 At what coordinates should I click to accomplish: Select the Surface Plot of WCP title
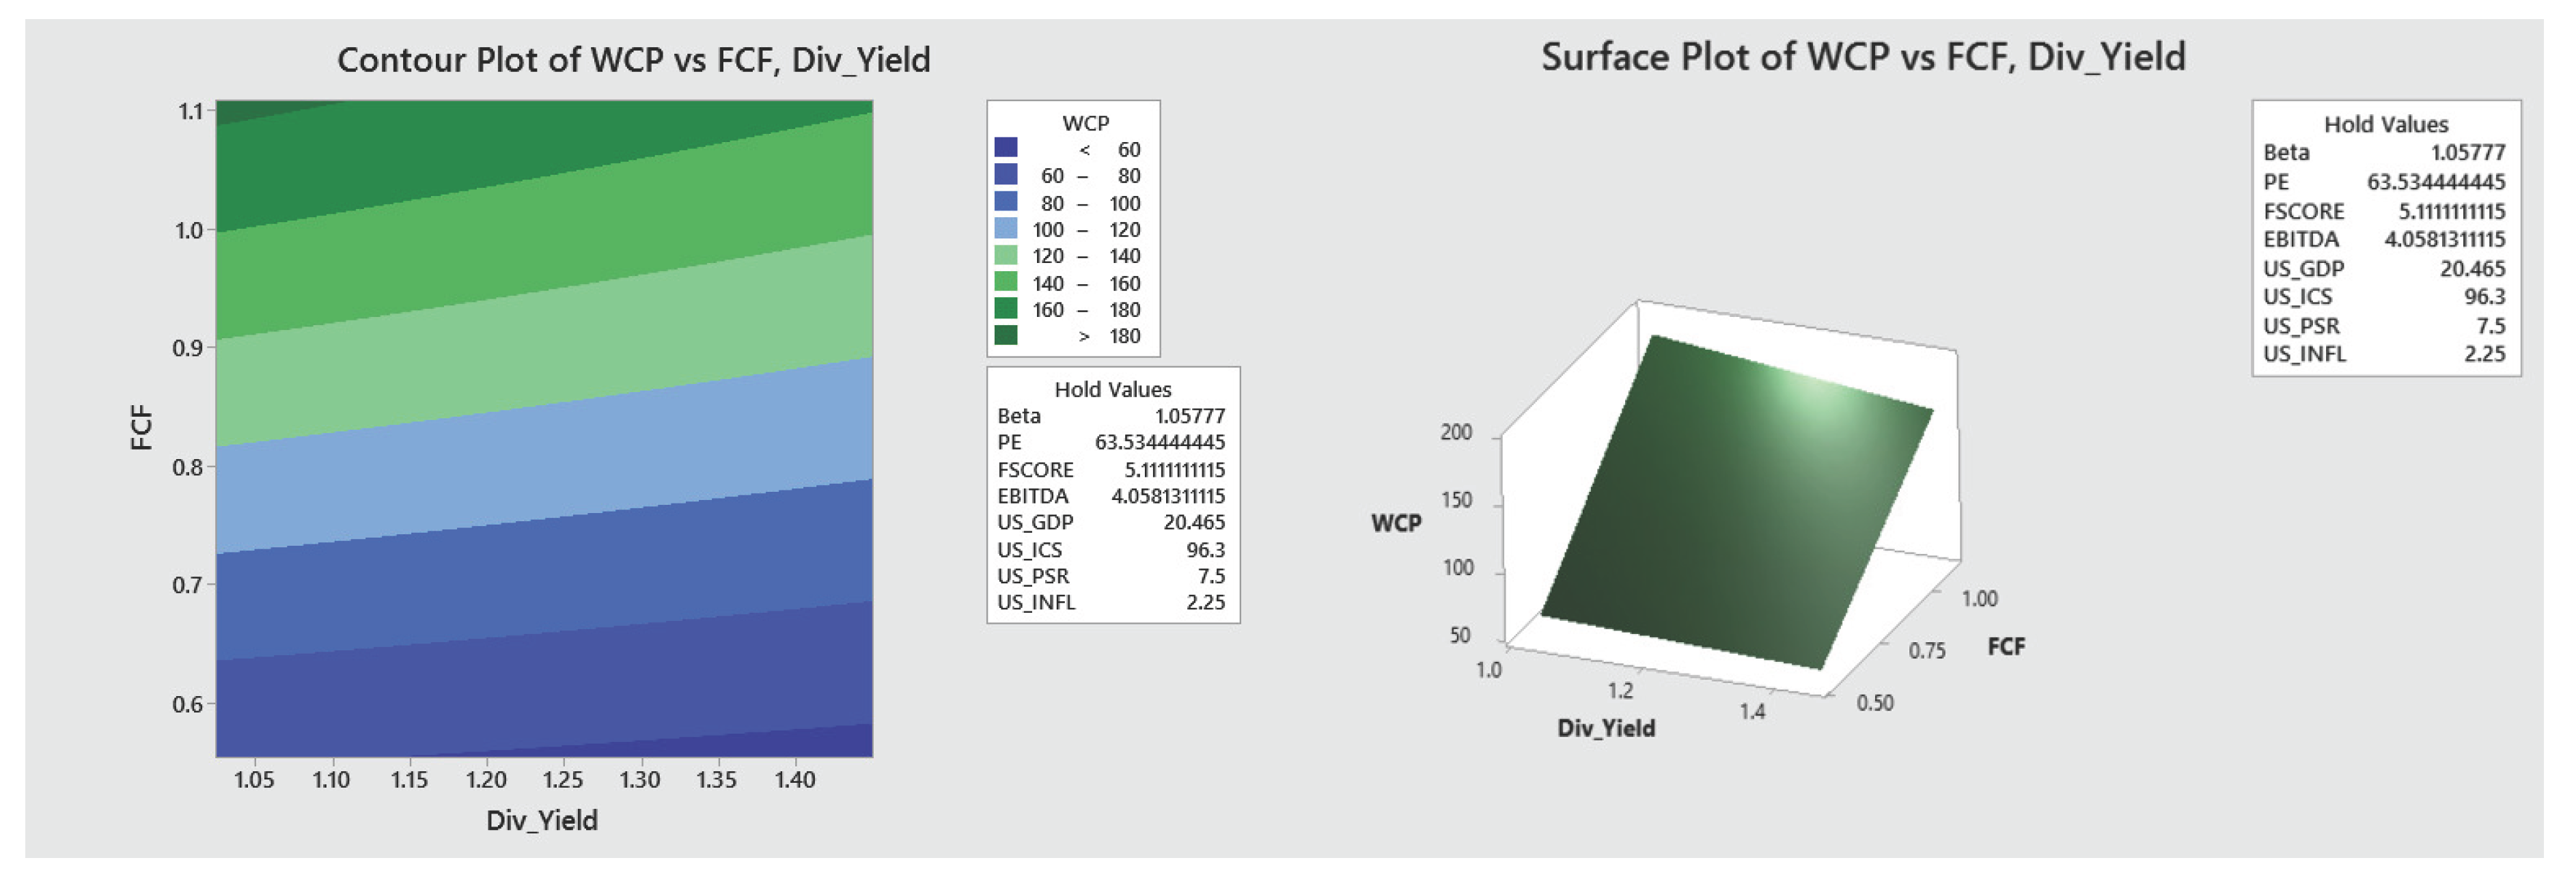(1862, 57)
